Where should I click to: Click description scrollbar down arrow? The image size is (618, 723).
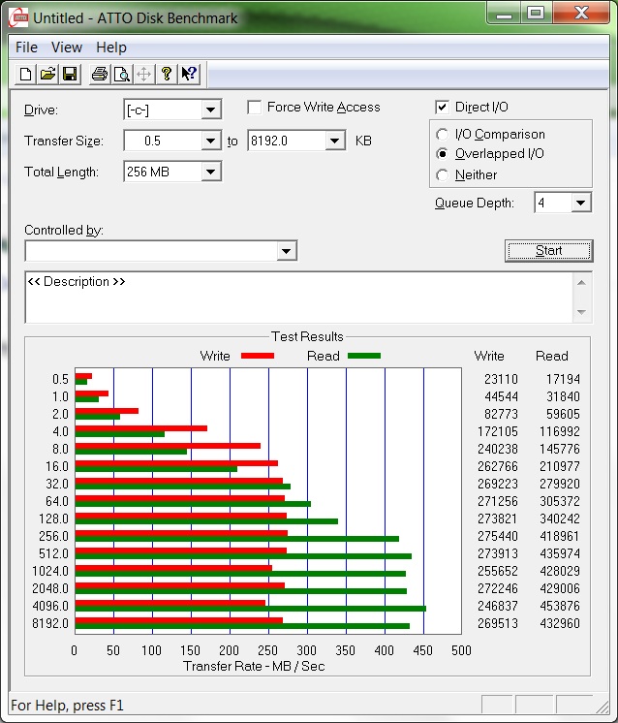pos(581,312)
